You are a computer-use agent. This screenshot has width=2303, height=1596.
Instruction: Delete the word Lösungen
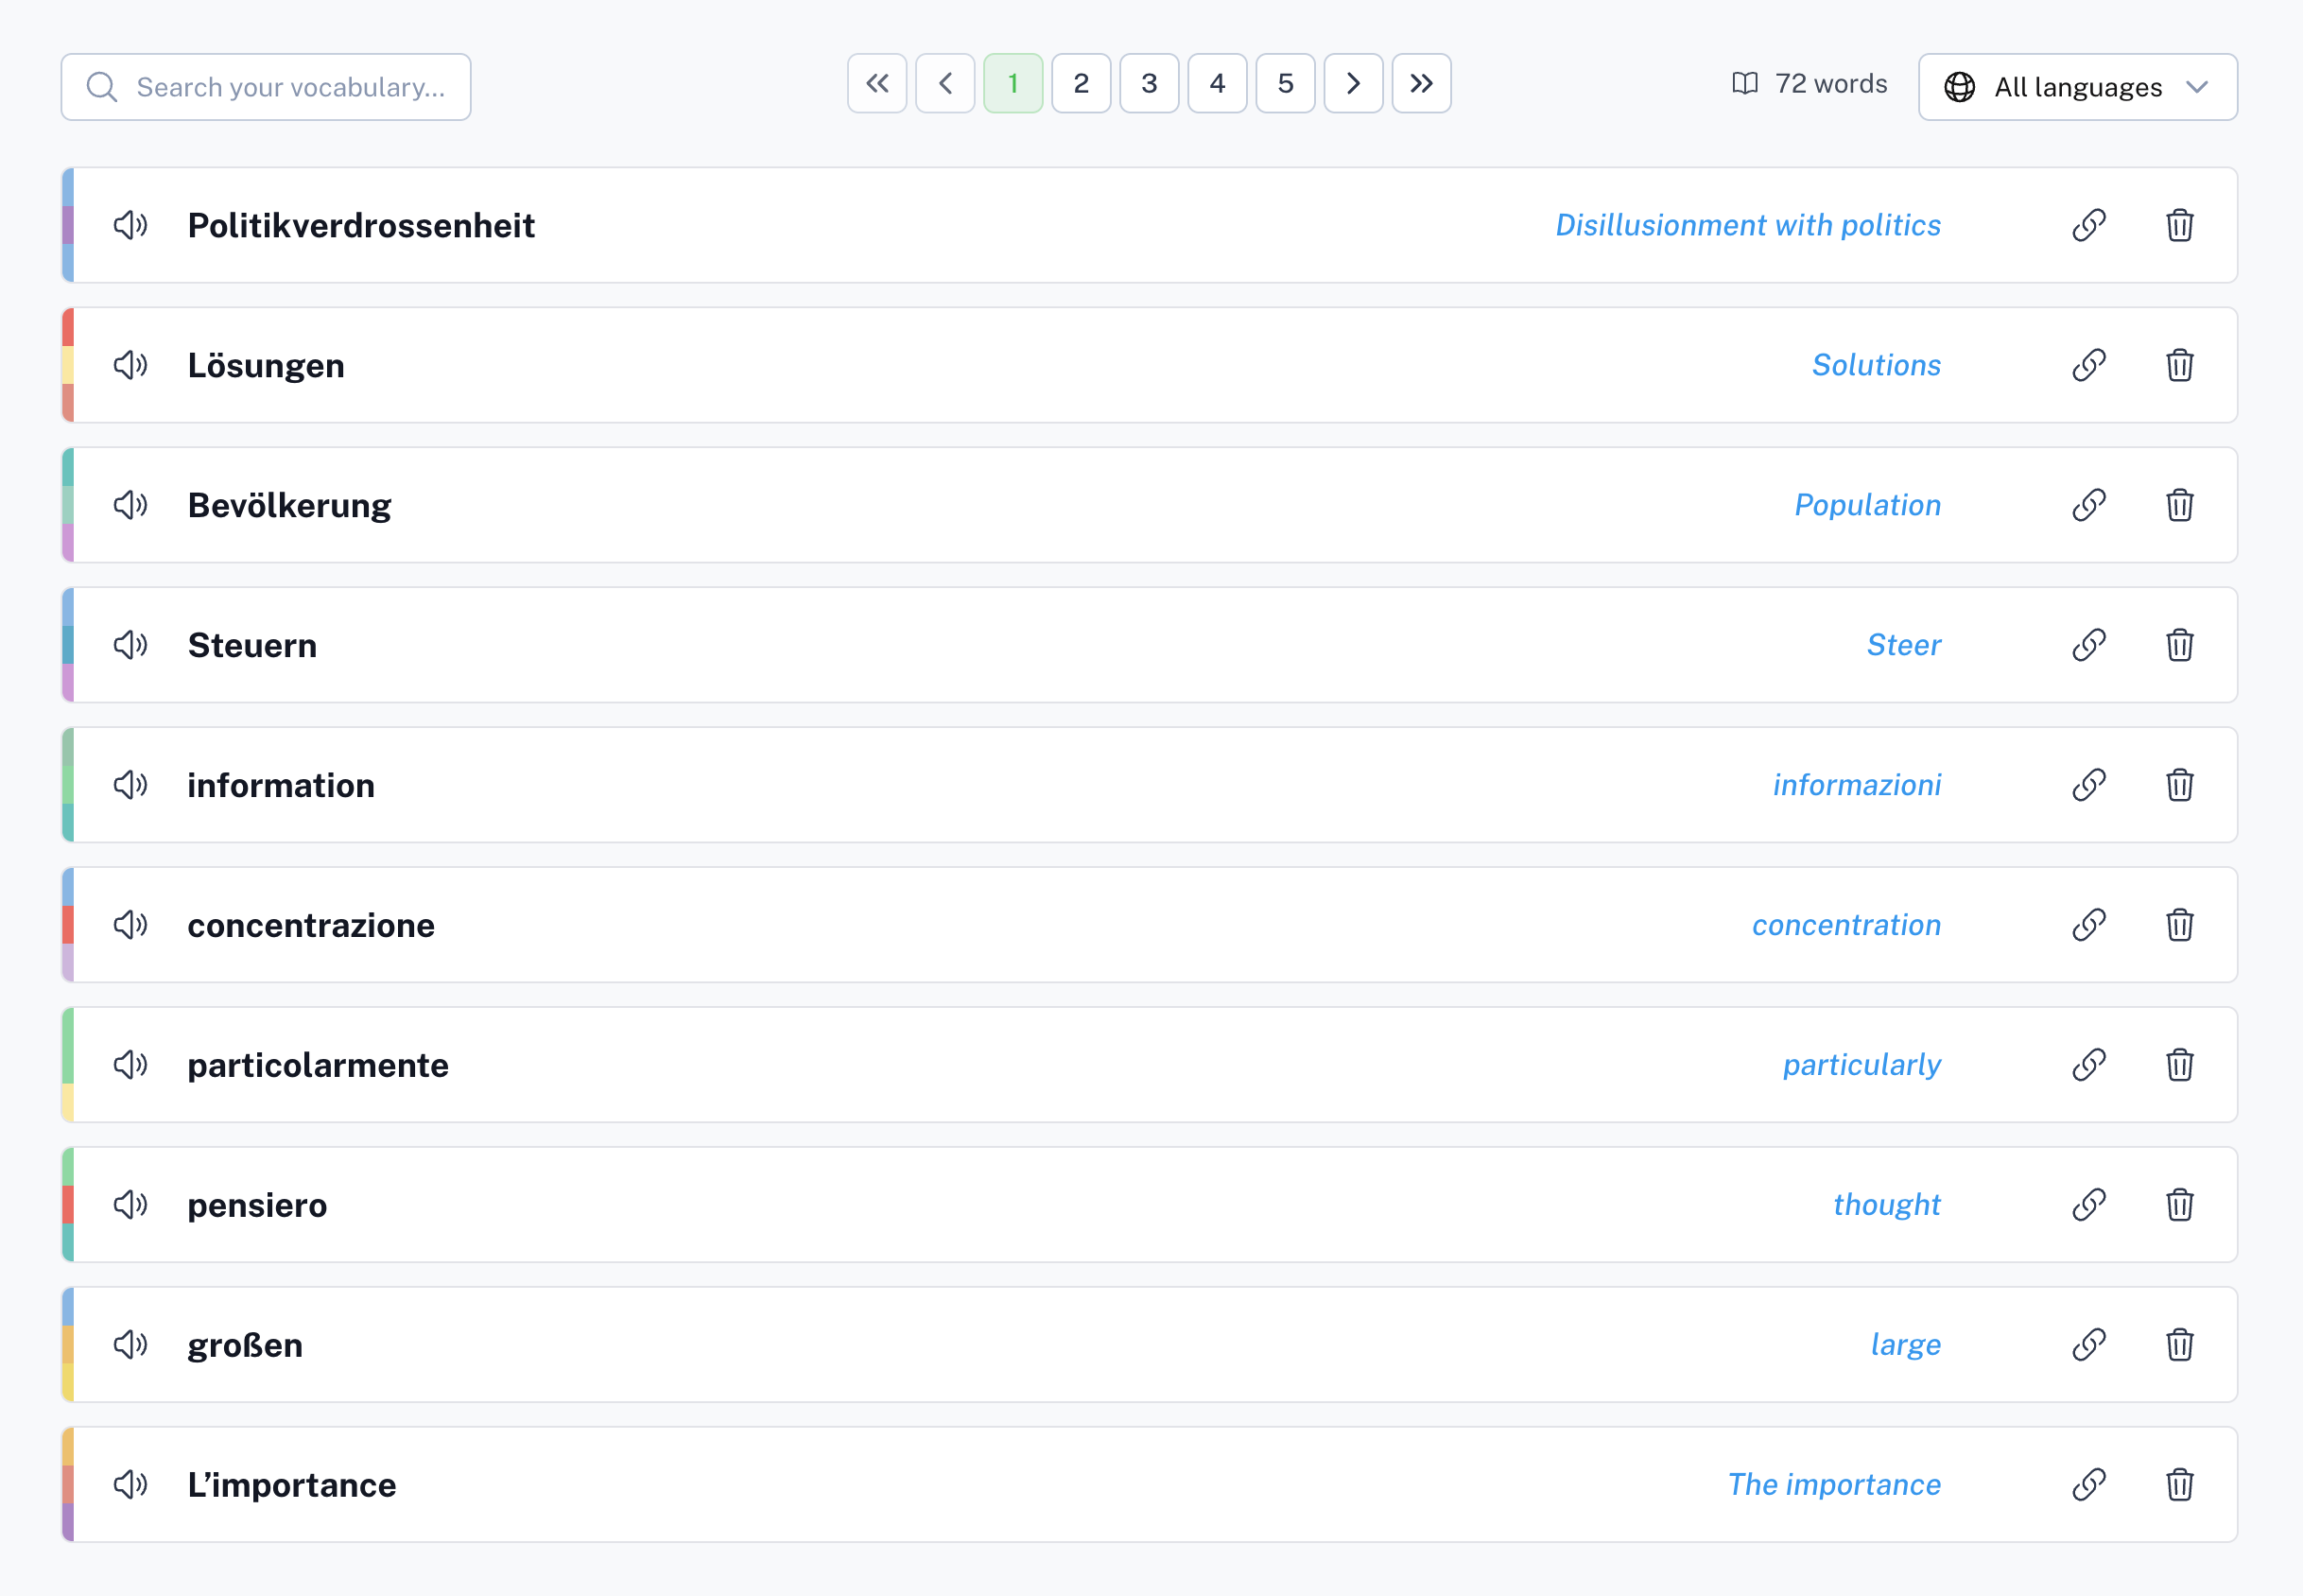(x=2179, y=365)
